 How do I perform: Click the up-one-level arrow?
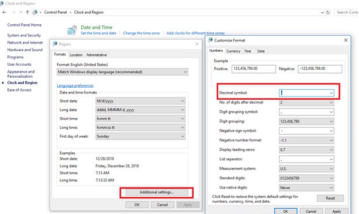pyautogui.click(x=28, y=12)
